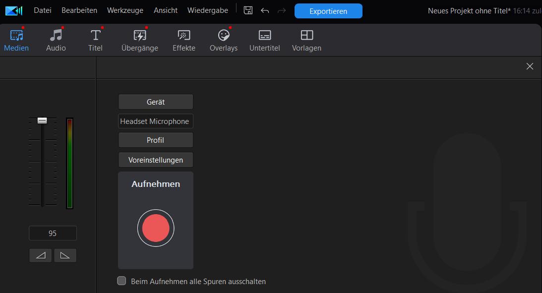The width and height of the screenshot is (542, 293).
Task: Open the Titel room
Action: pos(95,41)
